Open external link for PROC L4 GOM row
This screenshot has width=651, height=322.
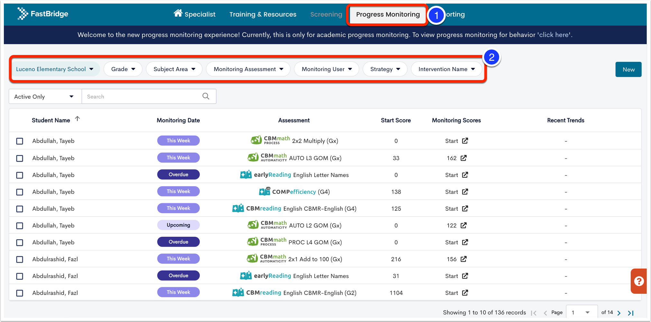pyautogui.click(x=465, y=242)
